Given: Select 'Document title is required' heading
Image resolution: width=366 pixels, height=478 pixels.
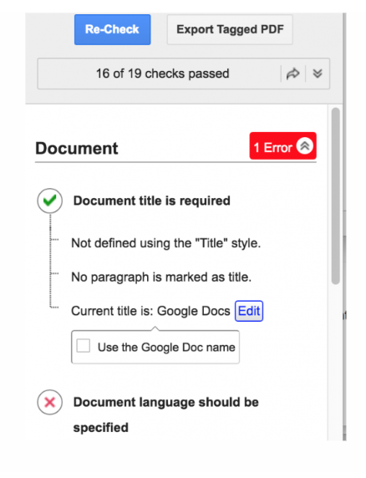Looking at the screenshot, I should click(x=152, y=201).
